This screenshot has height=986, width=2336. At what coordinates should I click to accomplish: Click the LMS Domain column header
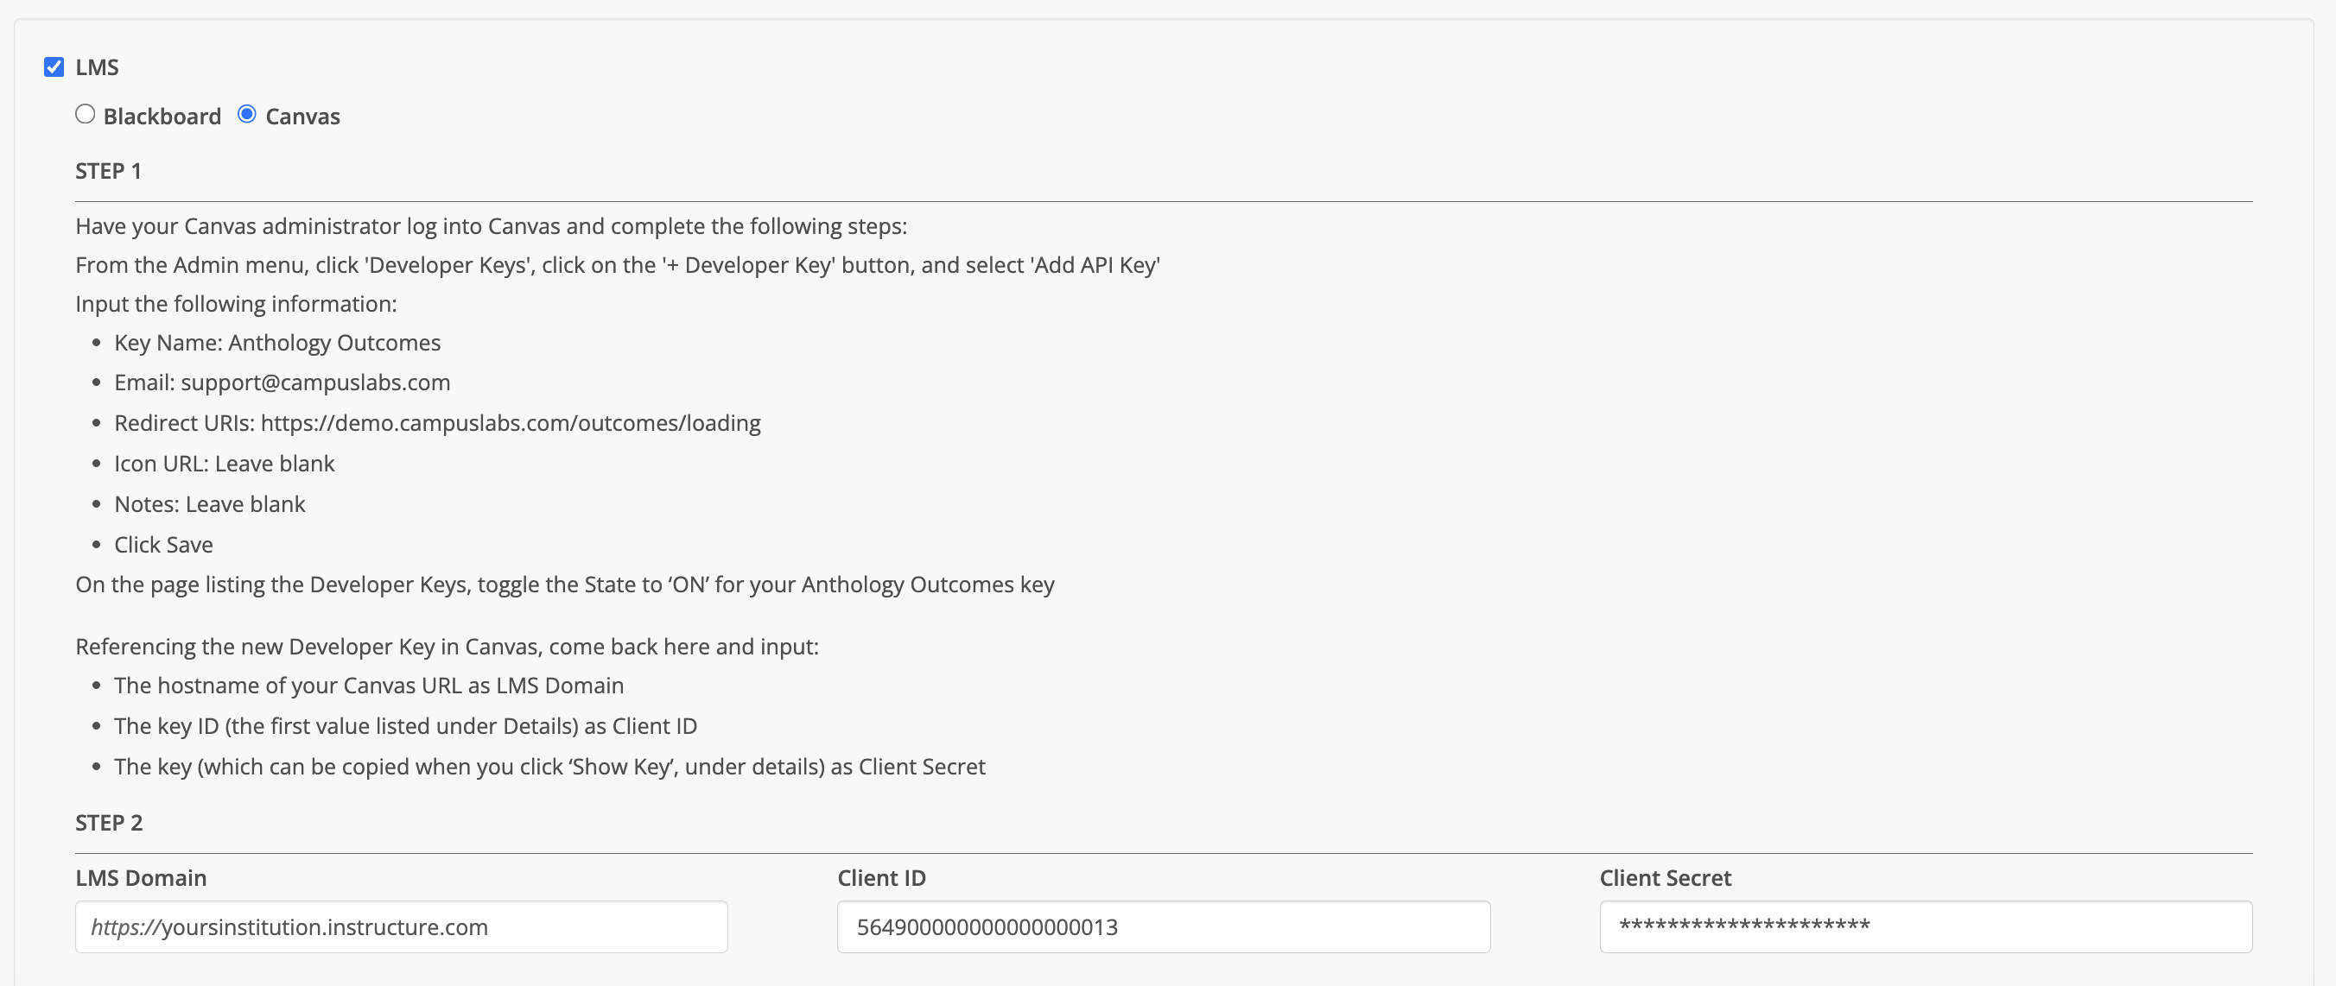click(141, 877)
